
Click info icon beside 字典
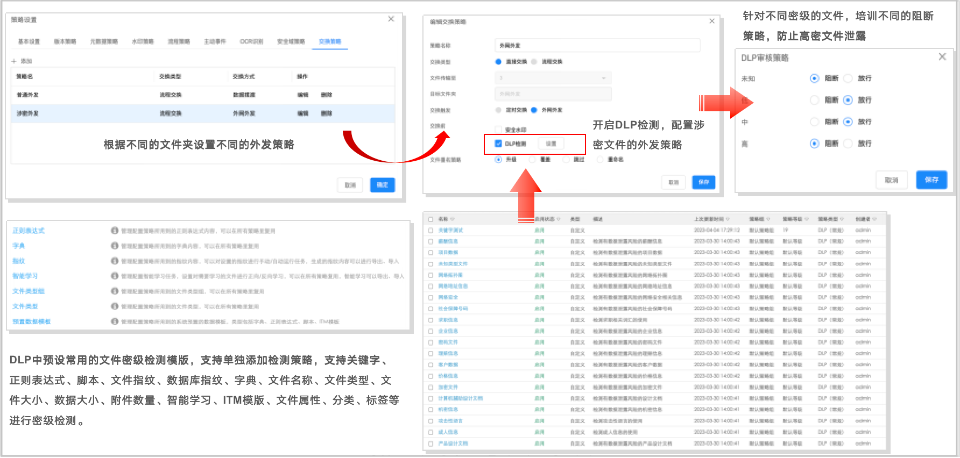(x=115, y=246)
